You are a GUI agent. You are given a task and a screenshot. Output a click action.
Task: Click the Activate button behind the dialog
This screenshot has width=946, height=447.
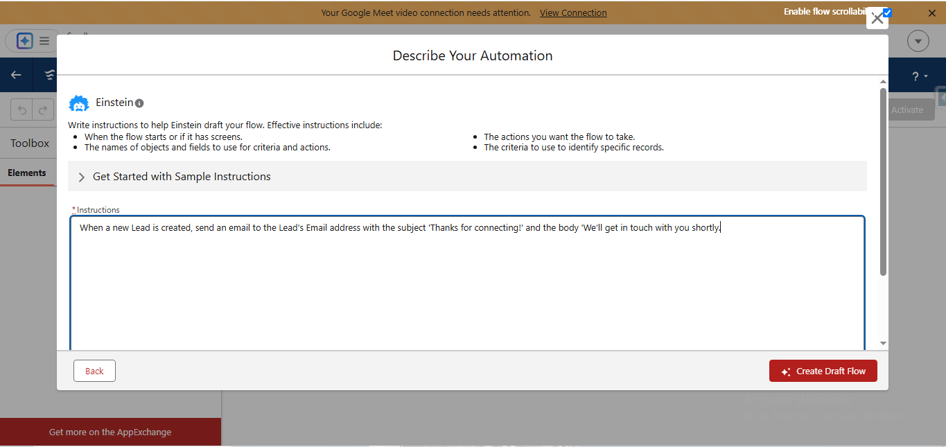pyautogui.click(x=907, y=109)
